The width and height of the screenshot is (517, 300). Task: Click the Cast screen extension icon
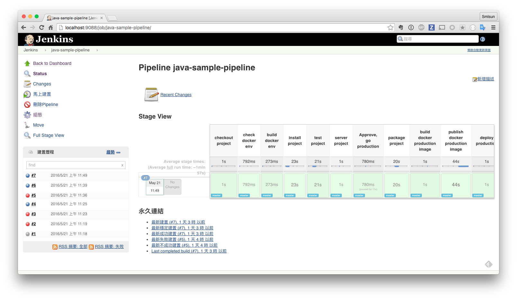[442, 28]
